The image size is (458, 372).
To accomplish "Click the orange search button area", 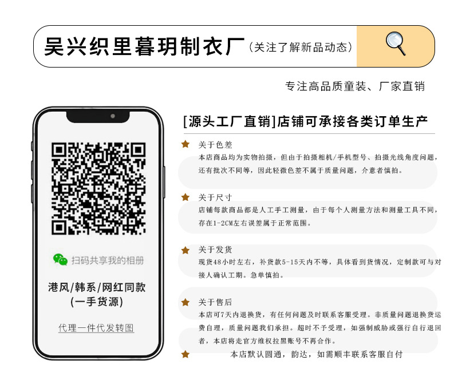I will [x=396, y=46].
